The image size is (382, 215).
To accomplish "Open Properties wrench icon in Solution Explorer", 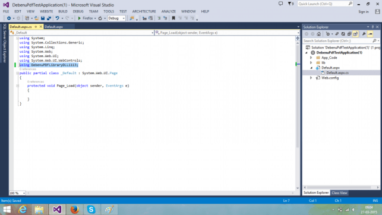I will (x=364, y=34).
